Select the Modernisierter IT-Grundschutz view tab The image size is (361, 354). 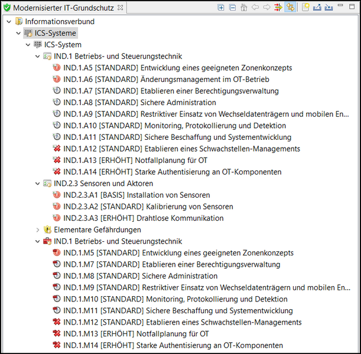coord(64,8)
